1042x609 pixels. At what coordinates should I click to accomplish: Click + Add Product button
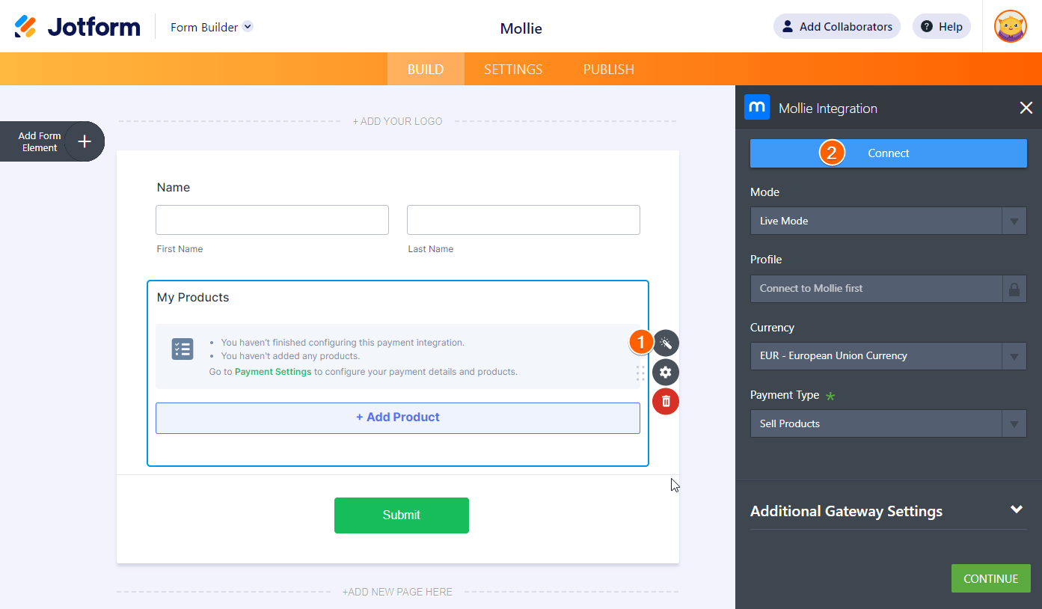[398, 417]
